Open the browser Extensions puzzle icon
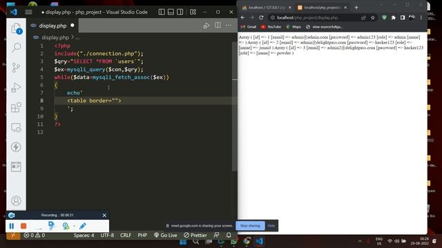 (393, 18)
